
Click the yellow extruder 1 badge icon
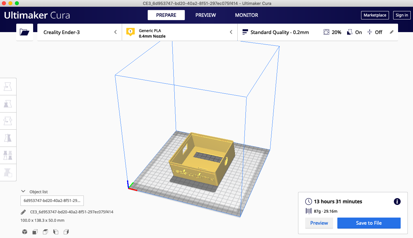coord(130,32)
